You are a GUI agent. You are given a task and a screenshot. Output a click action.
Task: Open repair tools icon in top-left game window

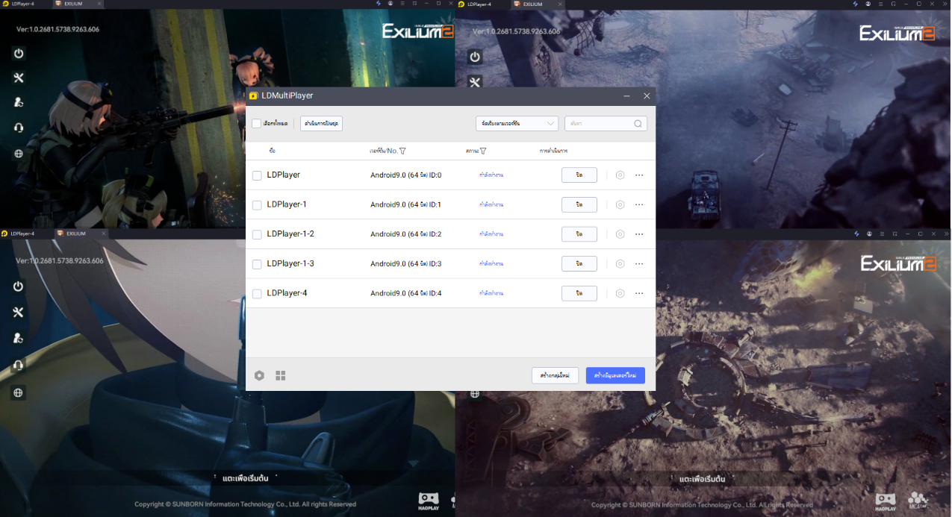(x=19, y=78)
